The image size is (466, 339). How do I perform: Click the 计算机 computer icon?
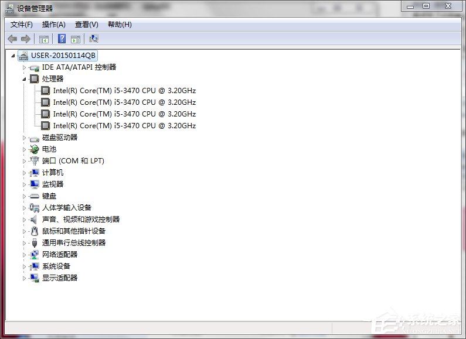(x=35, y=173)
